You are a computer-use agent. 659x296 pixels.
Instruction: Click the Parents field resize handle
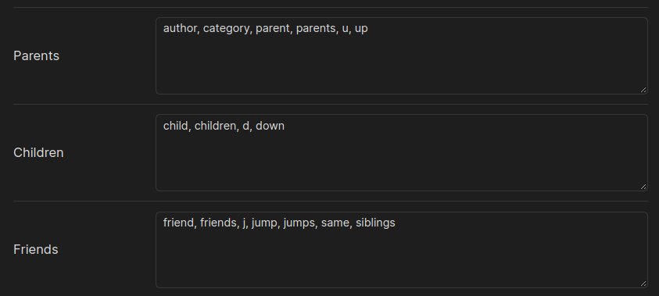(643, 90)
